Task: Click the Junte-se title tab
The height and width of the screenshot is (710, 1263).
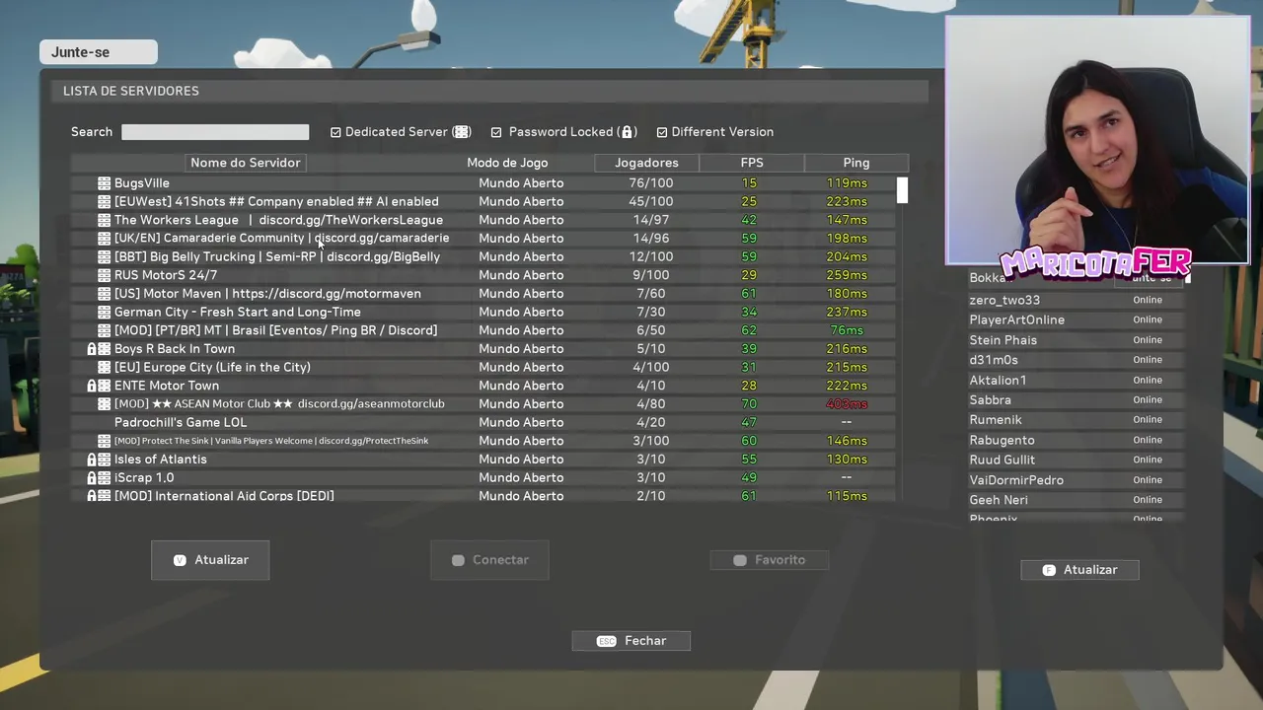Action: (99, 52)
